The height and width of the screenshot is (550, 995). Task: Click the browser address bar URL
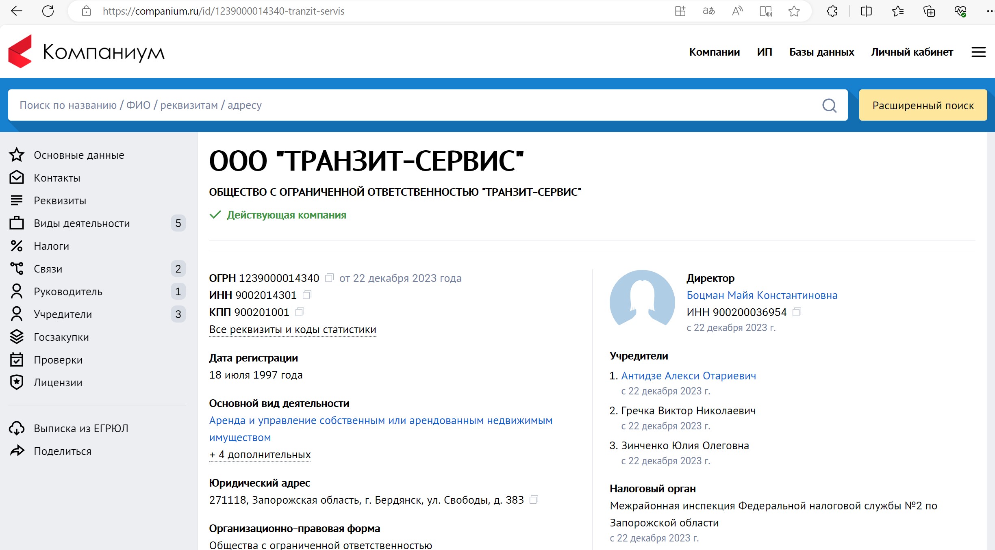(224, 11)
